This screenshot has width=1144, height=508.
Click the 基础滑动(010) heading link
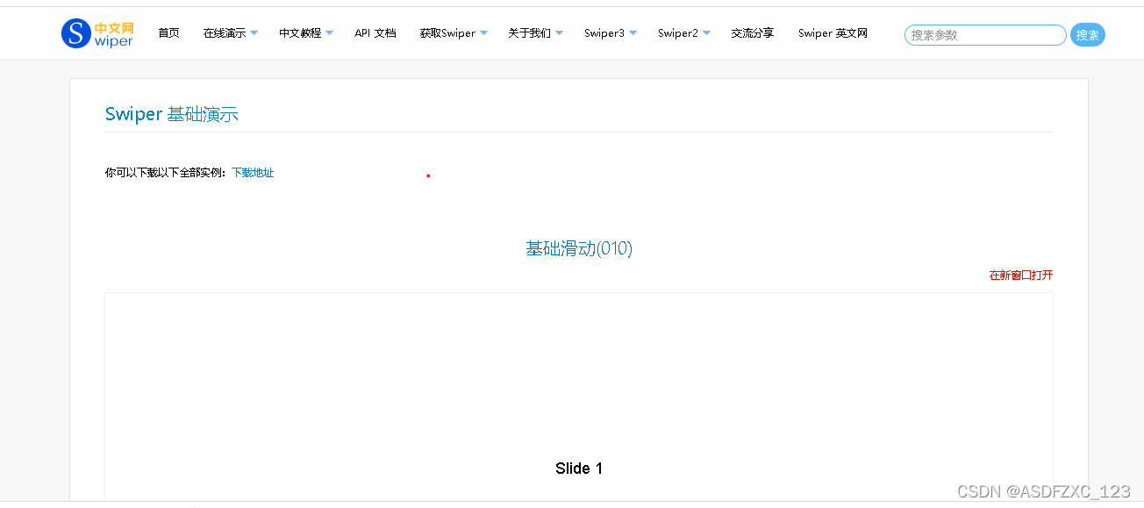coord(579,248)
